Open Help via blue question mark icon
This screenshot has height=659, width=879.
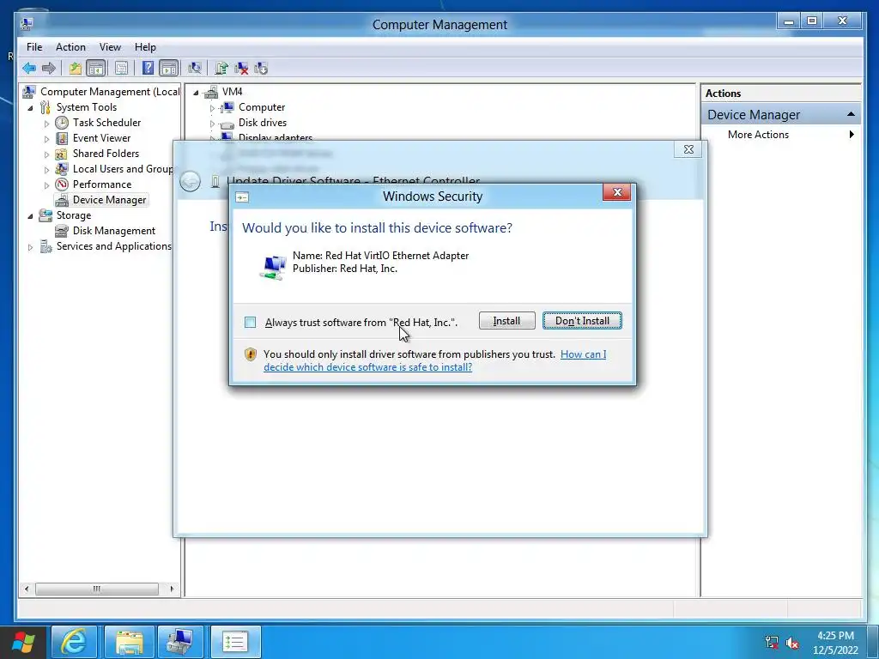(x=148, y=69)
